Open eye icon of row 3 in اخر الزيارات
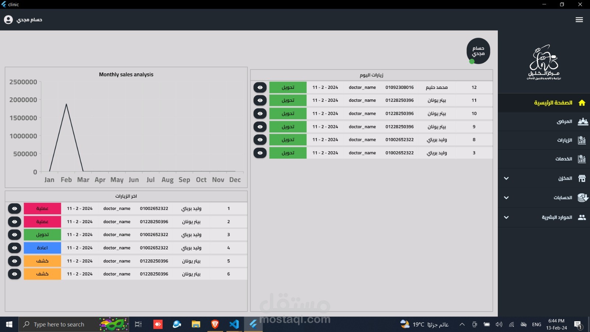This screenshot has width=590, height=332. point(14,235)
